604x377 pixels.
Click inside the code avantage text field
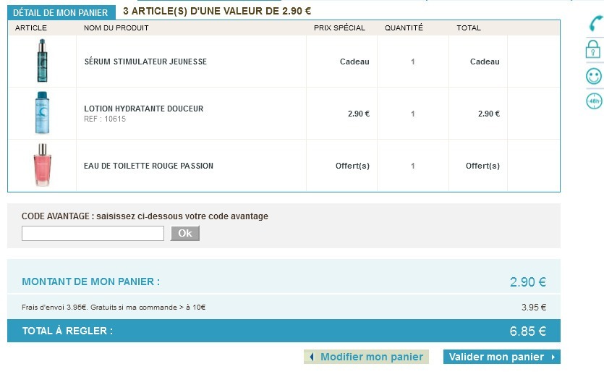point(93,233)
